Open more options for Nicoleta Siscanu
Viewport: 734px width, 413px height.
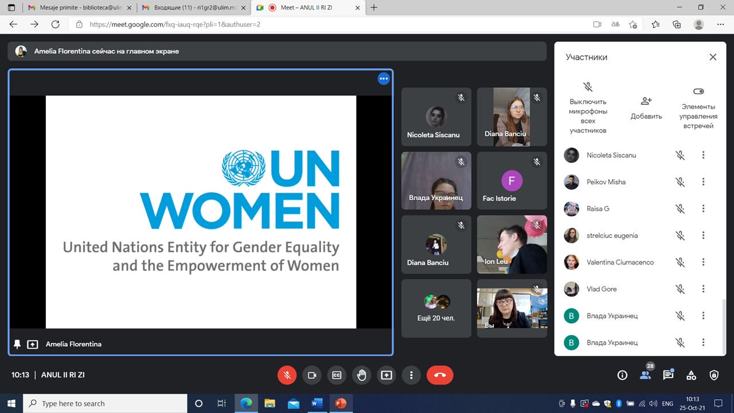pyautogui.click(x=703, y=155)
